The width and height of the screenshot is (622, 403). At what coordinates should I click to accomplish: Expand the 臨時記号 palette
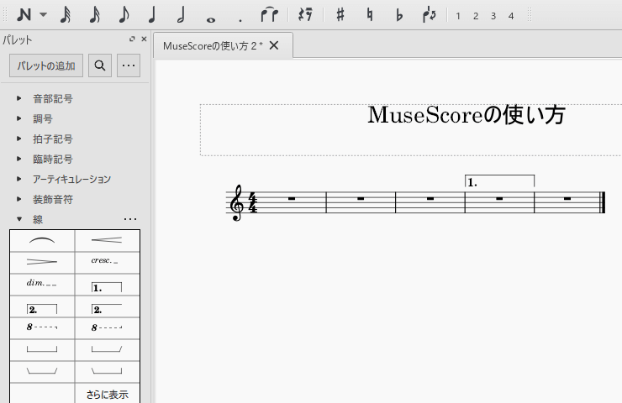(x=18, y=159)
